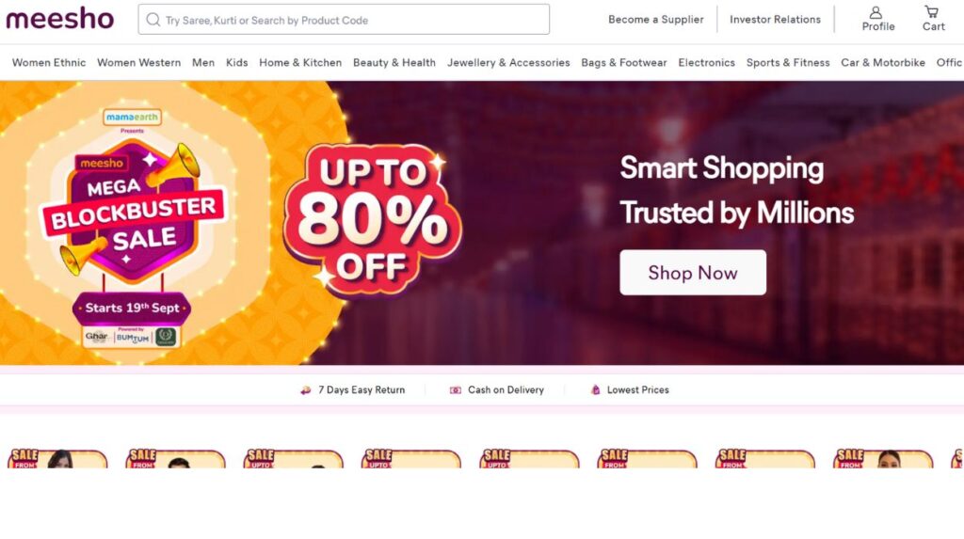
Task: Focus the product search field
Action: tap(344, 20)
